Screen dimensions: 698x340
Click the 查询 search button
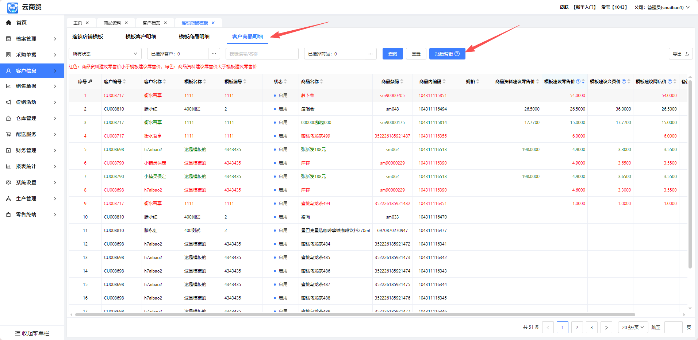(x=393, y=54)
